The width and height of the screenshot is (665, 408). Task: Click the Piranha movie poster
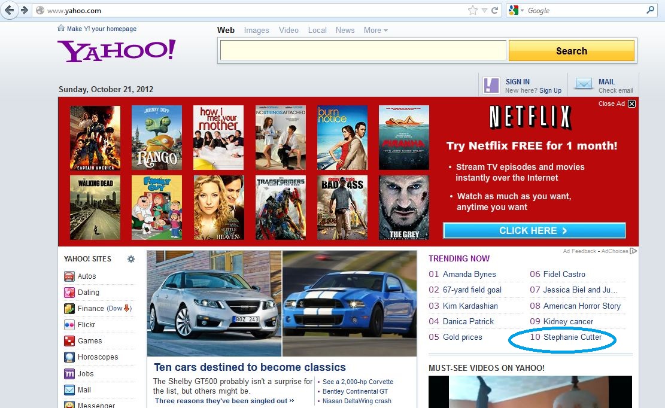pos(404,138)
